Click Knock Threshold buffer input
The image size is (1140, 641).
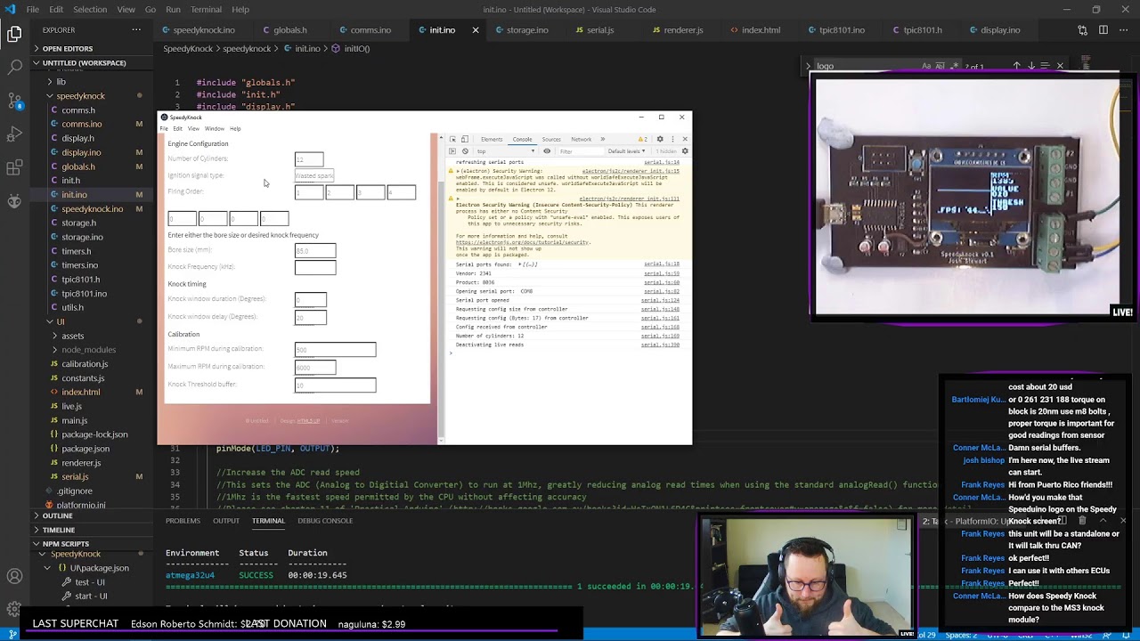point(335,385)
